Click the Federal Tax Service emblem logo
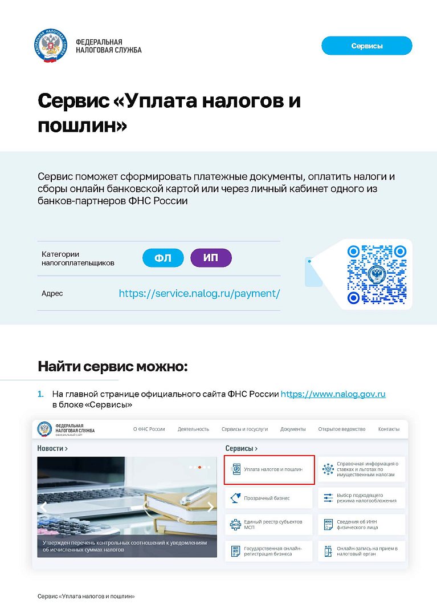The width and height of the screenshot is (437, 616). coord(50,46)
